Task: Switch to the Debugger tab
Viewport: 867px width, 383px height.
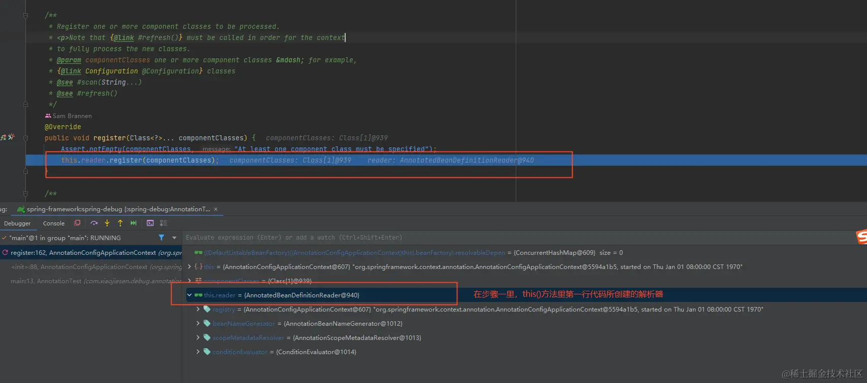Action: 17,223
